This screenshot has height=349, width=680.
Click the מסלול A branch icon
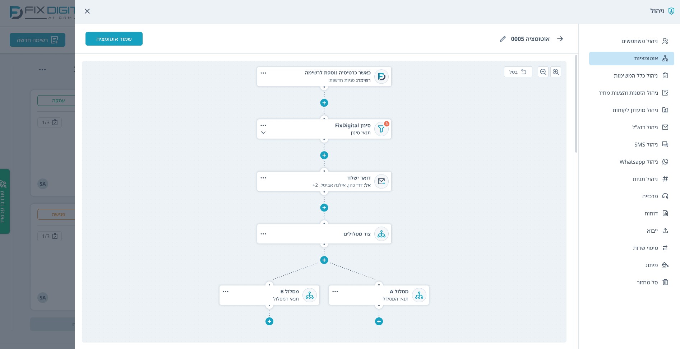pos(419,295)
